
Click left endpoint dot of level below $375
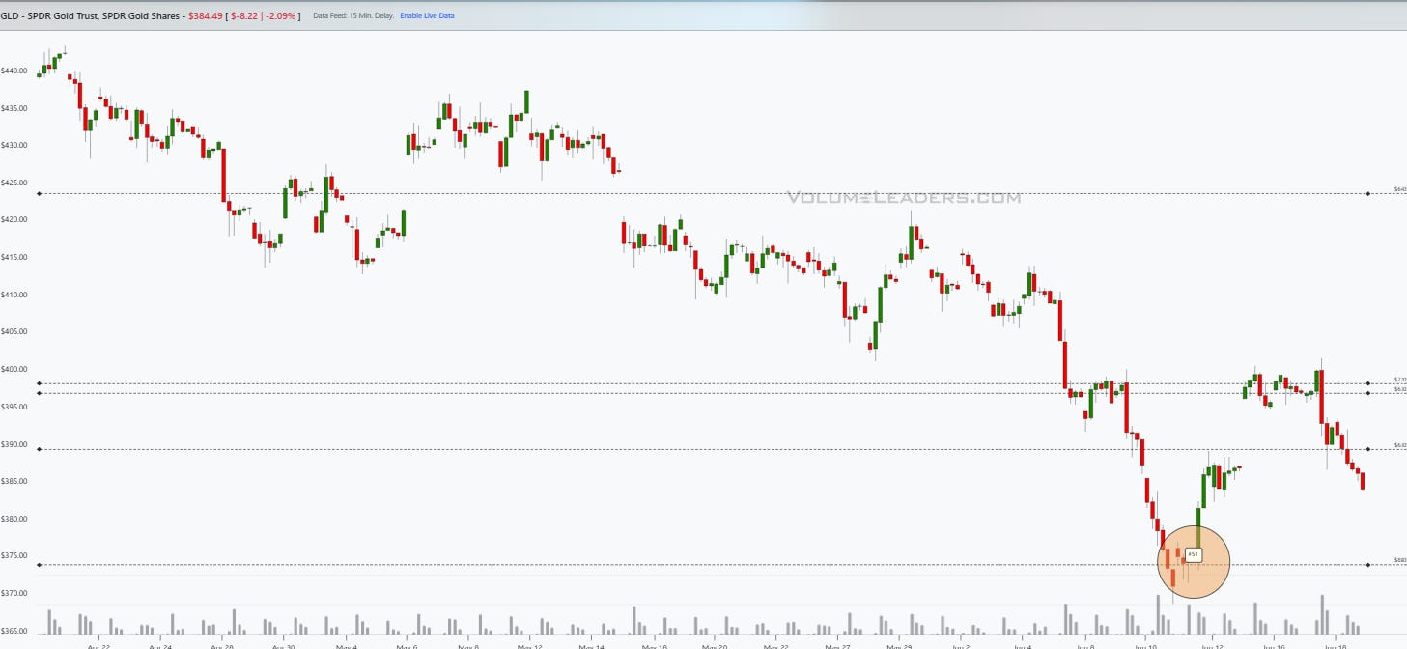(x=39, y=565)
